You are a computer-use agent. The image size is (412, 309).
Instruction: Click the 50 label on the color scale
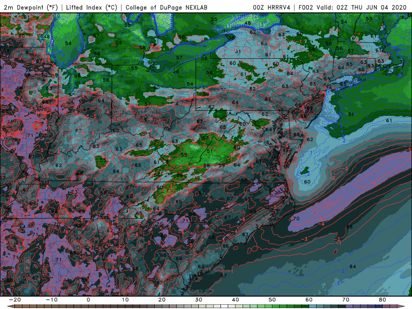[272, 300]
